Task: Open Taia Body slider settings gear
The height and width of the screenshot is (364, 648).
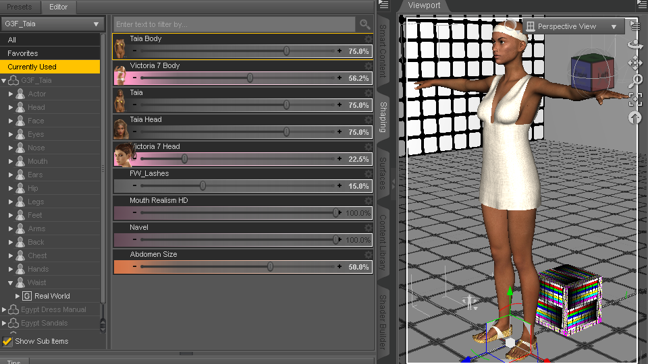Action: 368,39
